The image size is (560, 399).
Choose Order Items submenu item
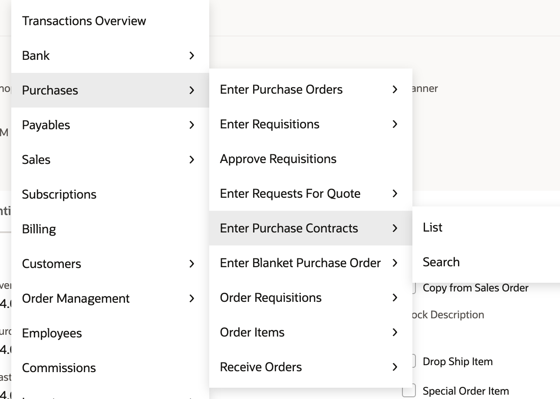click(x=311, y=332)
